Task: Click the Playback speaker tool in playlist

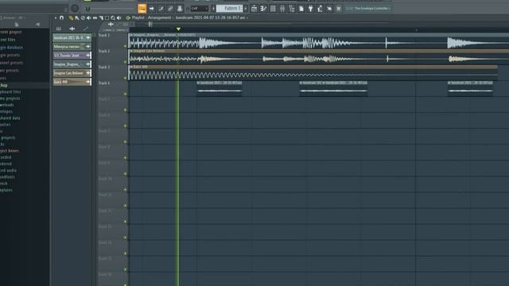Action: coord(119,17)
